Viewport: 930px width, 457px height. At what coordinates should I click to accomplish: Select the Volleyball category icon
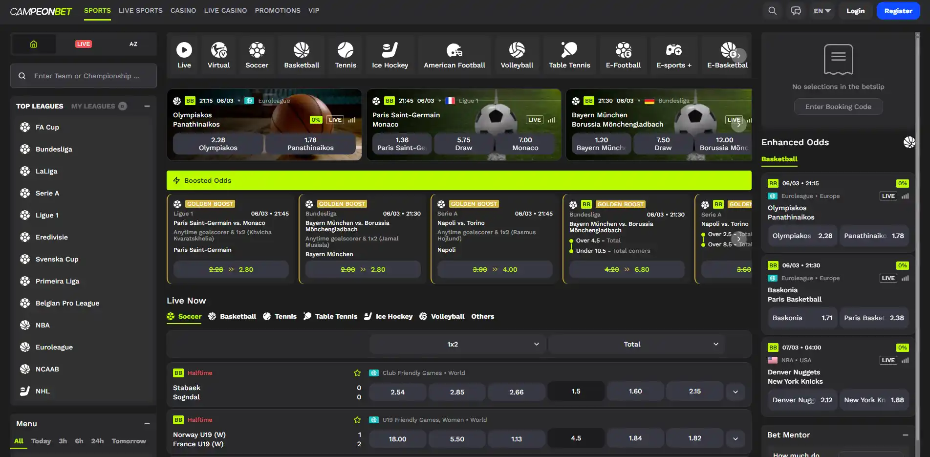tap(517, 55)
